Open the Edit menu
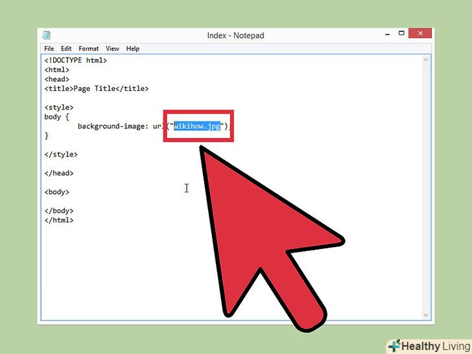Image resolution: width=472 pixels, height=354 pixels. pos(66,49)
